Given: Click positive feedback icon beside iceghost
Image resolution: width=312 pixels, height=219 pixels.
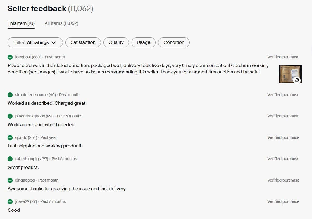Looking at the screenshot, I should pyautogui.click(x=10, y=57).
